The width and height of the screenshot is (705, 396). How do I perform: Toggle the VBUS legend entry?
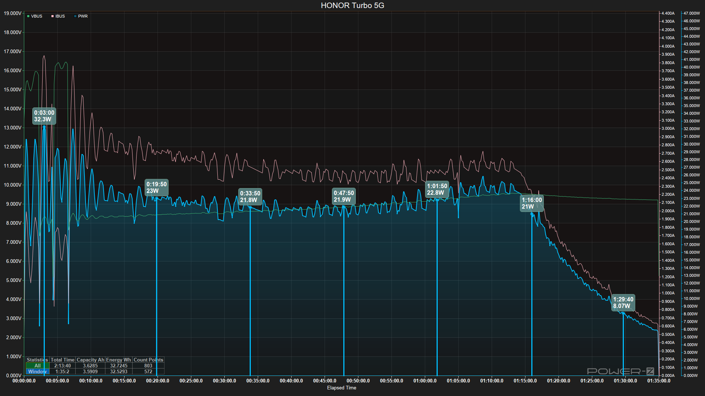35,16
